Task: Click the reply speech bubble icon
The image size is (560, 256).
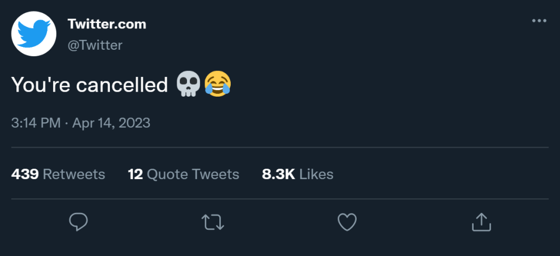Action: 79,222
